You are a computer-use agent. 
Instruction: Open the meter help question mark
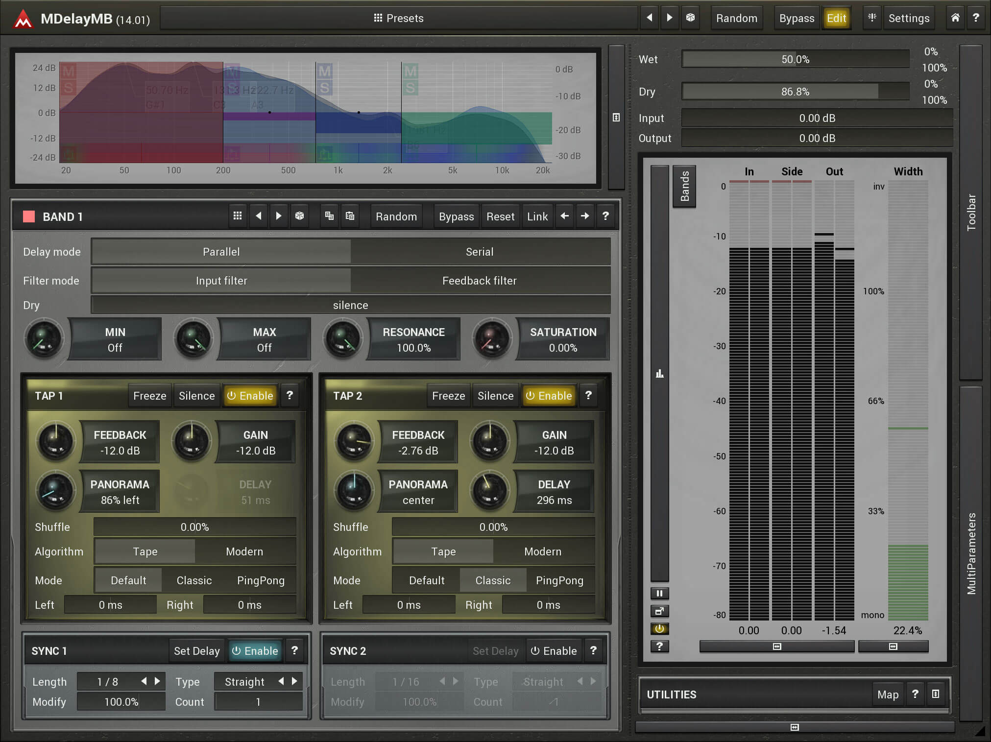point(659,646)
